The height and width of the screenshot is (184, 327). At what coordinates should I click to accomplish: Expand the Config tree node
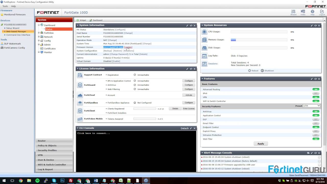(39, 40)
